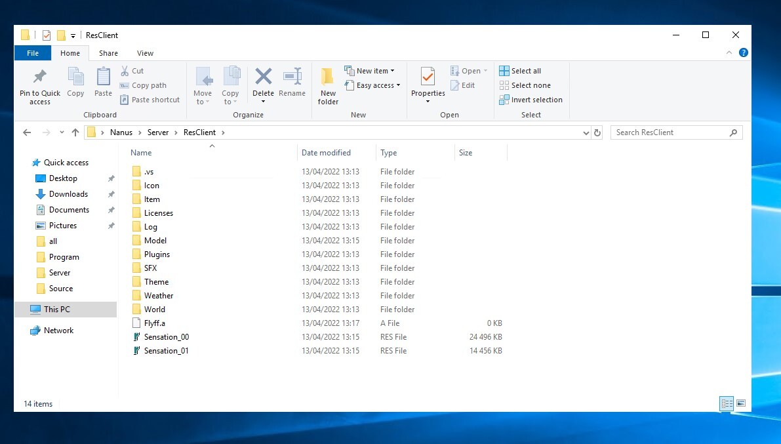Go up one folder level
Viewport: 781px width, 444px height.
point(75,132)
